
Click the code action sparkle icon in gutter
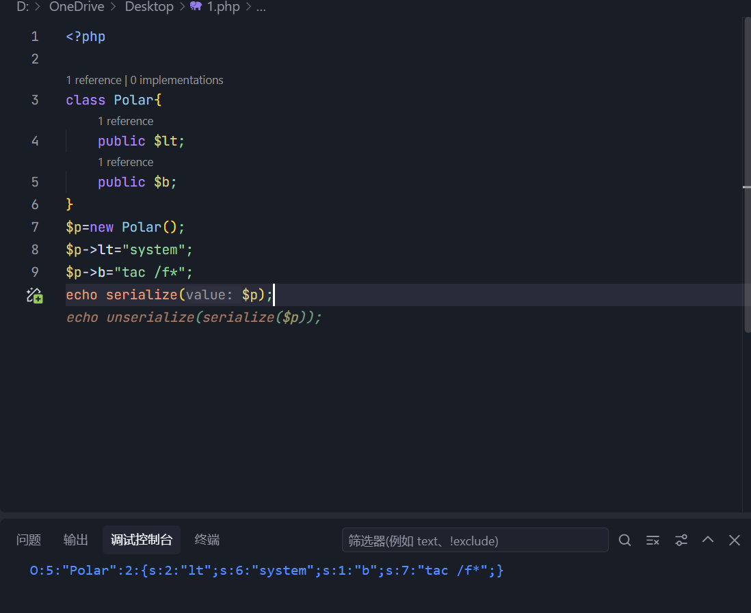pyautogui.click(x=34, y=295)
